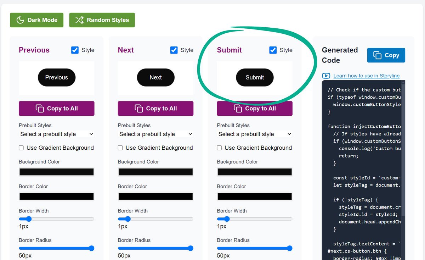Click the YouTube play icon next to Storyline link

pyautogui.click(x=326, y=76)
